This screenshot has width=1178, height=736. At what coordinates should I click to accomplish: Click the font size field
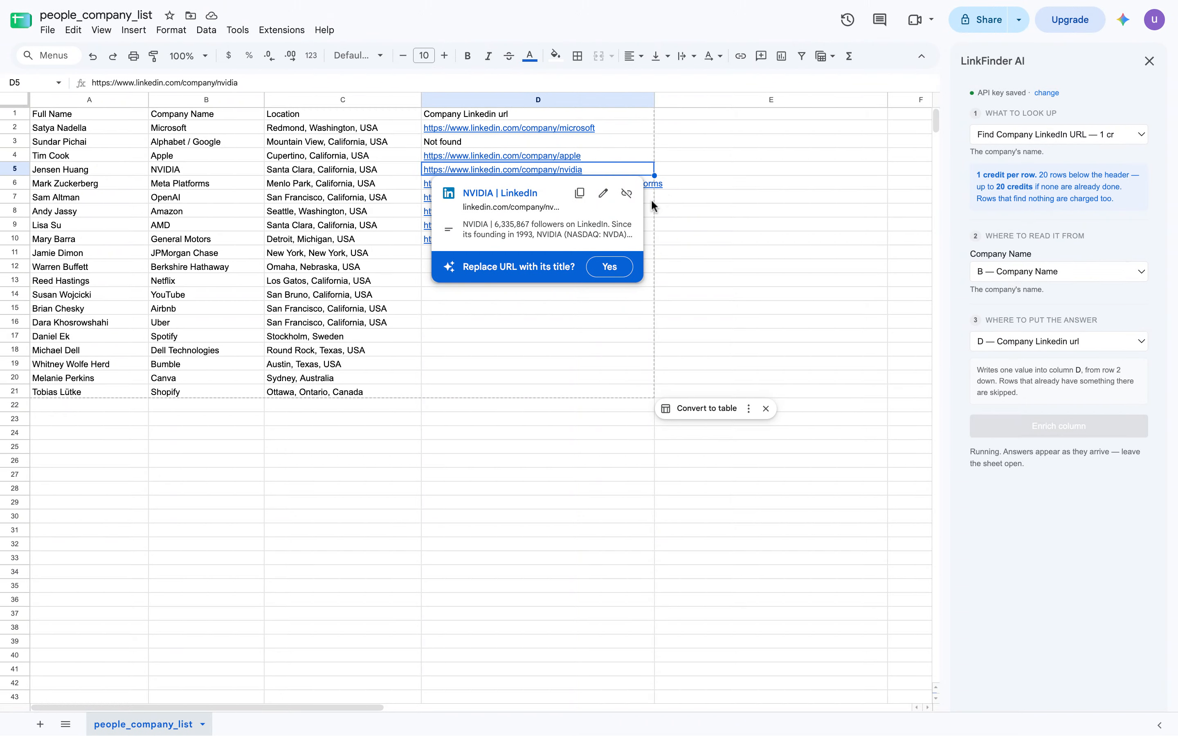(423, 56)
